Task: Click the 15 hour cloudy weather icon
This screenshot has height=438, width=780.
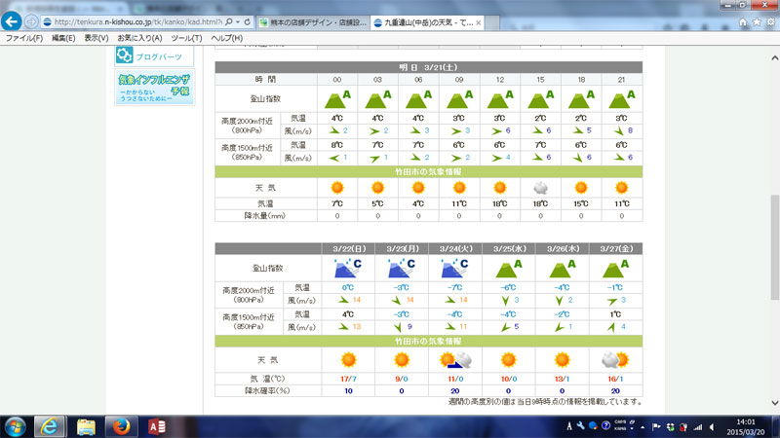Action: pyautogui.click(x=540, y=188)
